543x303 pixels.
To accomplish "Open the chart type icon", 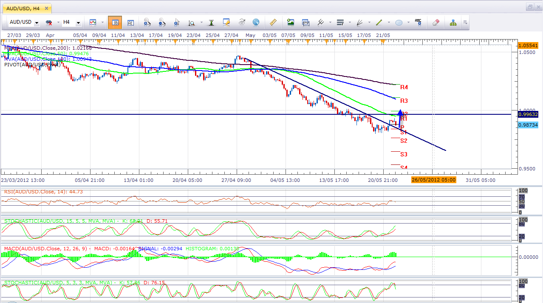I will [93, 22].
